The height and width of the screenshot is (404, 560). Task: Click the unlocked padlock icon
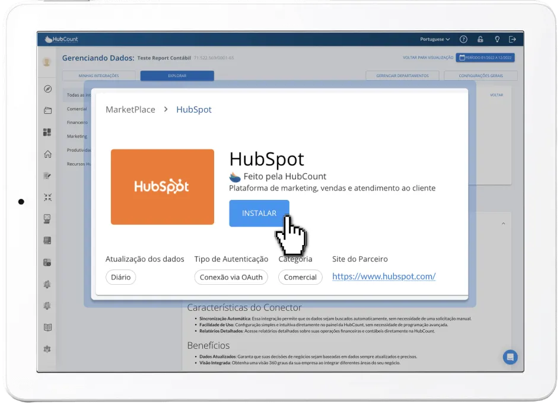pos(481,39)
